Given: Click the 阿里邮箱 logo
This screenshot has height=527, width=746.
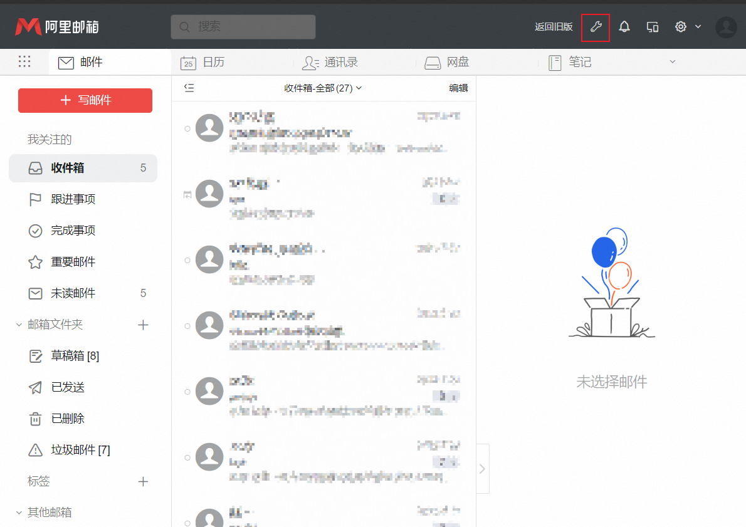Looking at the screenshot, I should (56, 26).
